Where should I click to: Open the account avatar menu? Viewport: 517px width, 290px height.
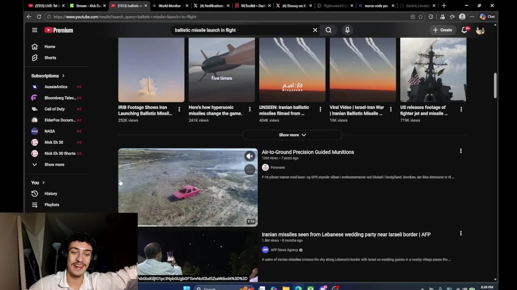click(480, 30)
